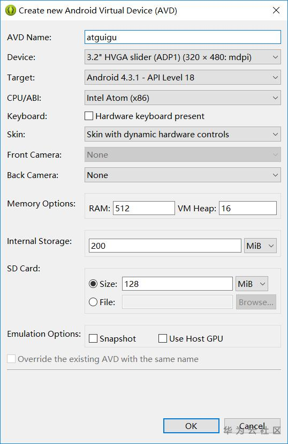This screenshot has width=288, height=444.
Task: Open the SD Card MiB unit dropdown
Action: coord(252,284)
